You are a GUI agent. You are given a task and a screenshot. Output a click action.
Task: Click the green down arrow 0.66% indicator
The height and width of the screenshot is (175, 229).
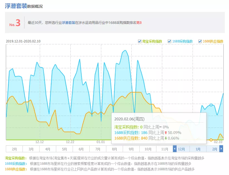[172, 138]
